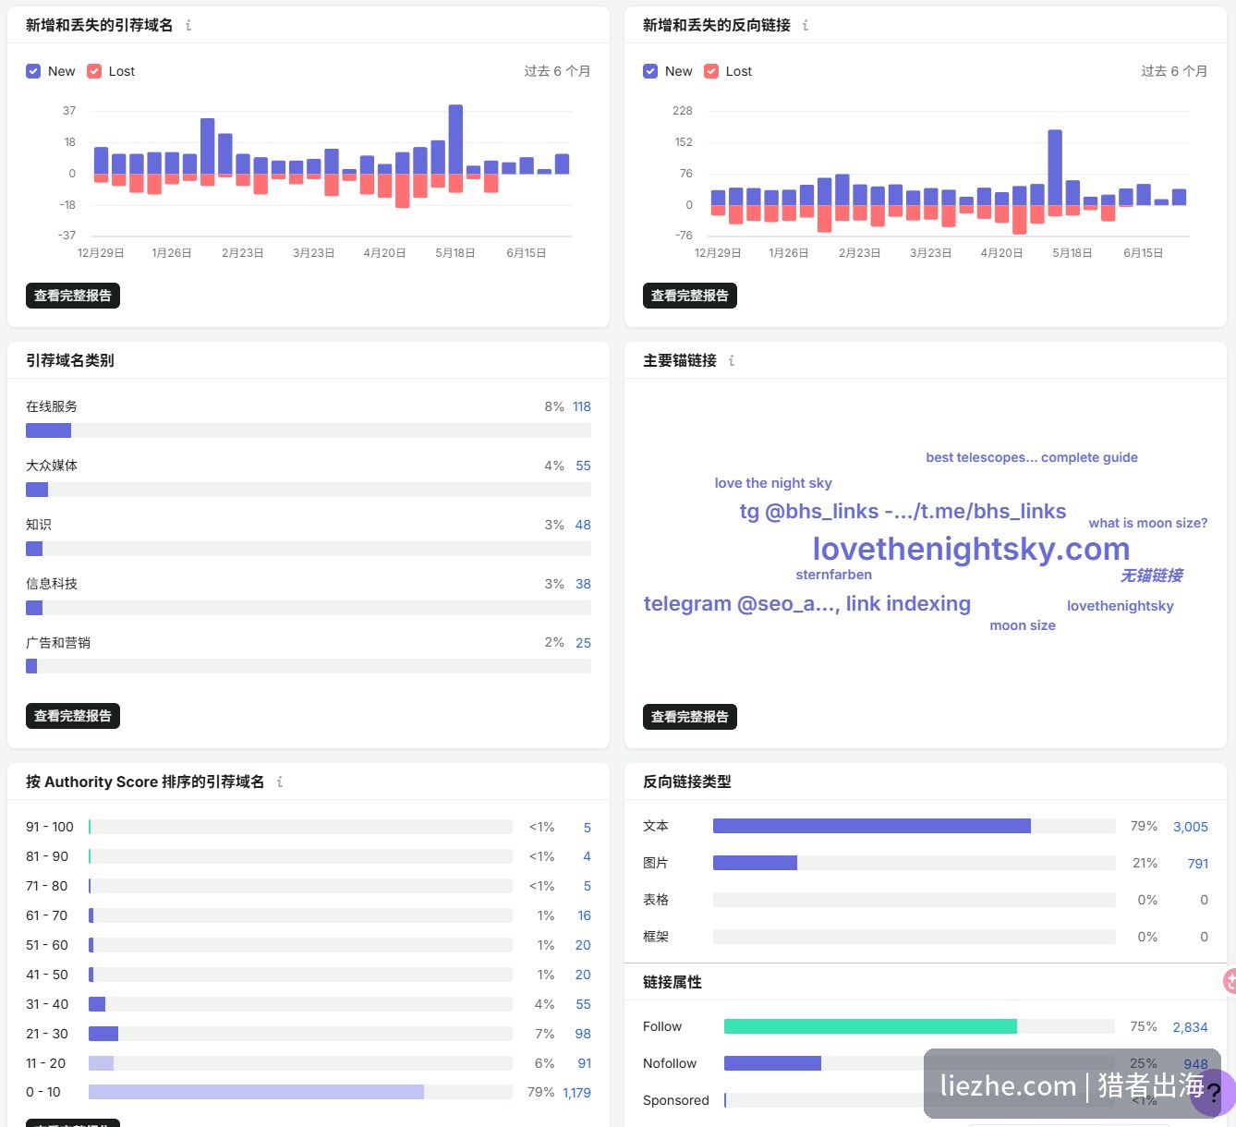Image resolution: width=1236 pixels, height=1127 pixels.
Task: Click info icon beside 新增和丢失的反向链接 title
Action: pyautogui.click(x=806, y=26)
